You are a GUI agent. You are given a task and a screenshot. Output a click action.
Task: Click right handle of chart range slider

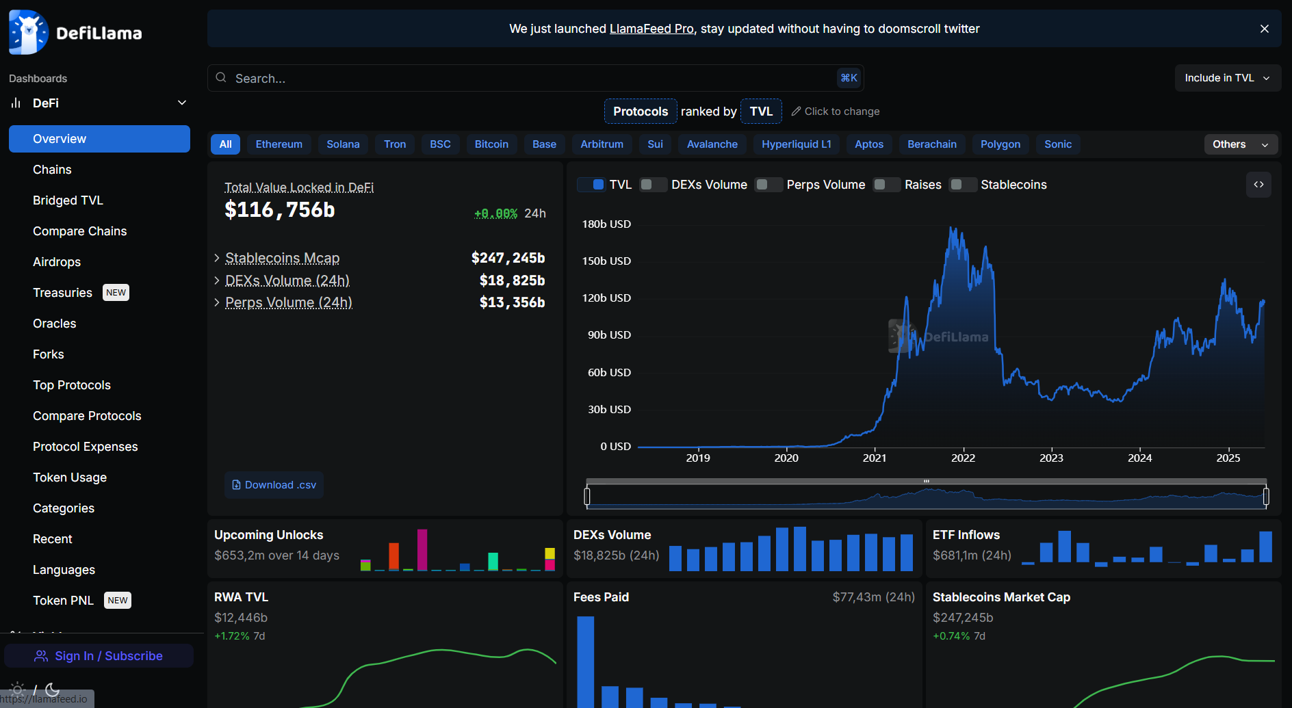point(1266,496)
